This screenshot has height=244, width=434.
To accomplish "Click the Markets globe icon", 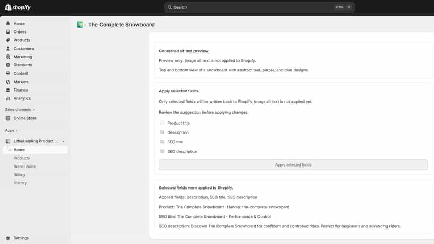I will (8, 82).
